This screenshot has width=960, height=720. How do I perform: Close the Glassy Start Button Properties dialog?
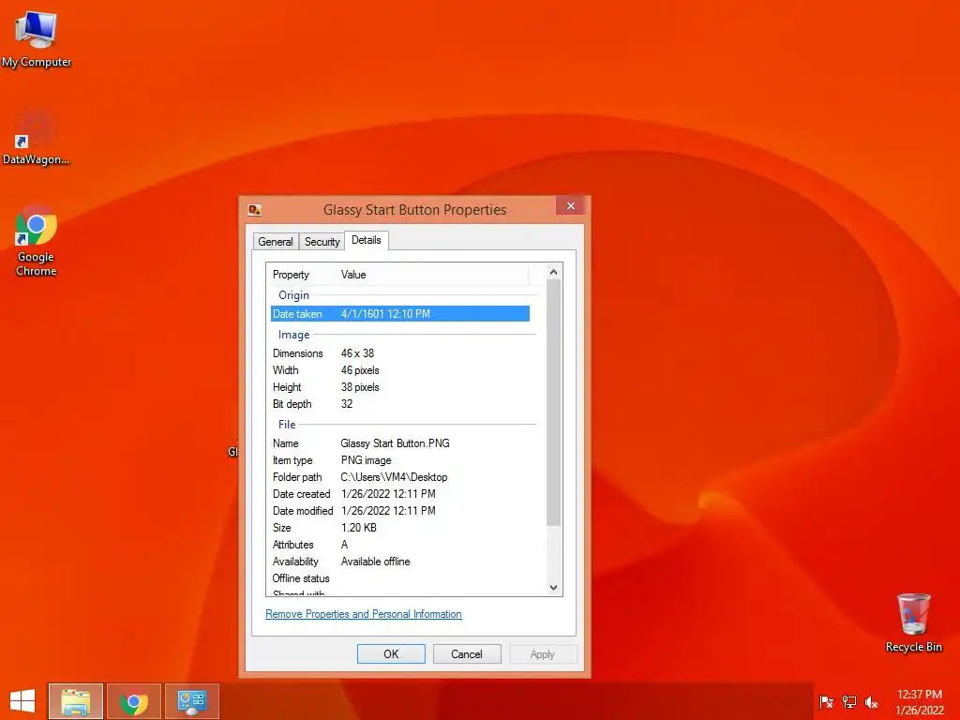pos(571,205)
